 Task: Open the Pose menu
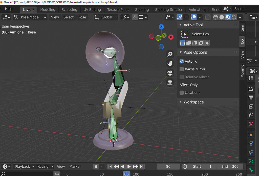coord(82,17)
